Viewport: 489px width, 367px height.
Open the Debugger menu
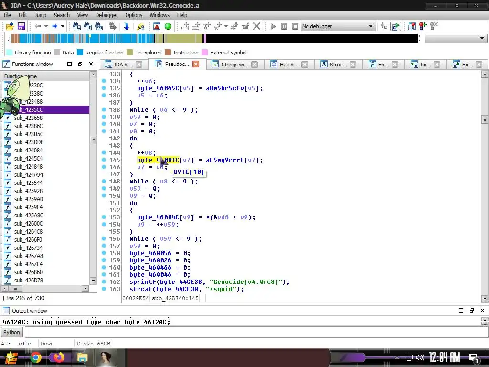[106, 15]
